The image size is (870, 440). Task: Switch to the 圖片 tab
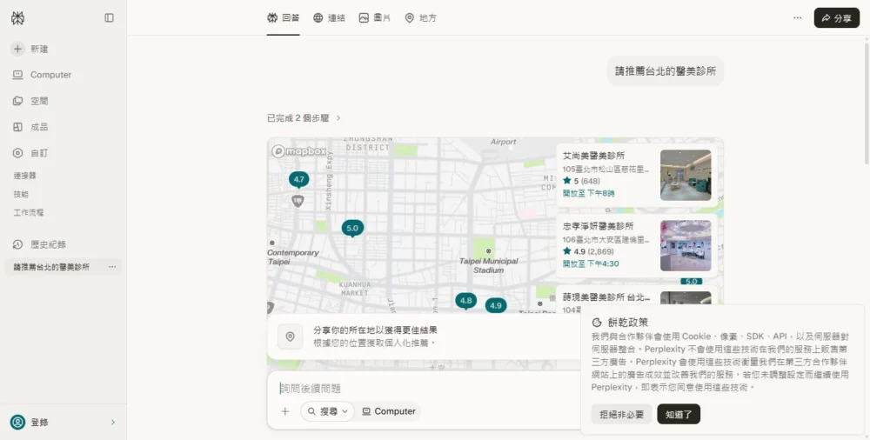pyautogui.click(x=374, y=17)
